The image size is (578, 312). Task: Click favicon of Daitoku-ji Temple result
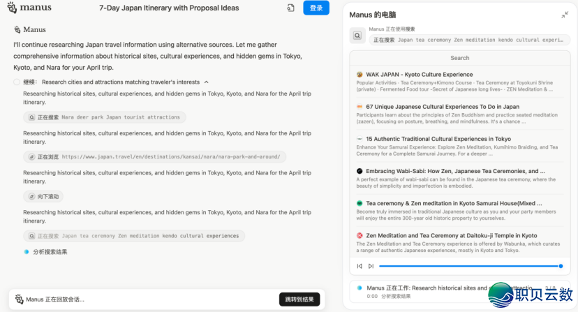360,236
